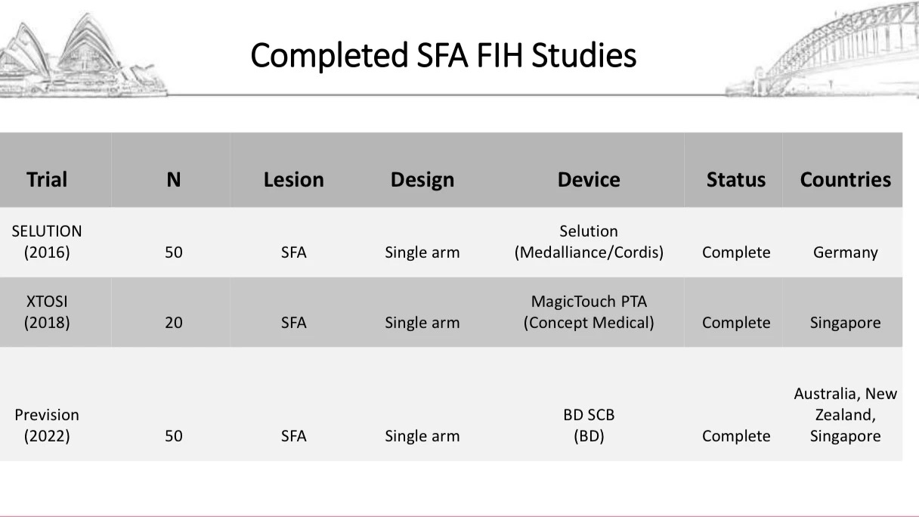Select the slide title Completed SFA FIH Studies

[x=443, y=55]
